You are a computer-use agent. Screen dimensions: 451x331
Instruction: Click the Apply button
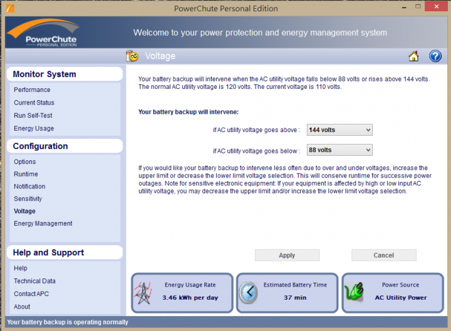(x=287, y=255)
